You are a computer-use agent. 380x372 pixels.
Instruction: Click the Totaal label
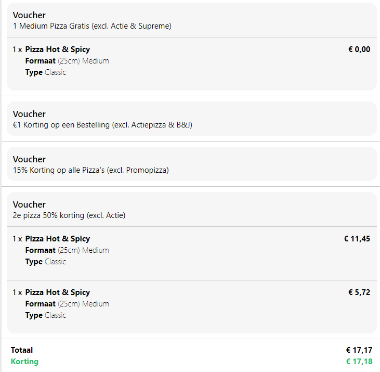(22, 350)
